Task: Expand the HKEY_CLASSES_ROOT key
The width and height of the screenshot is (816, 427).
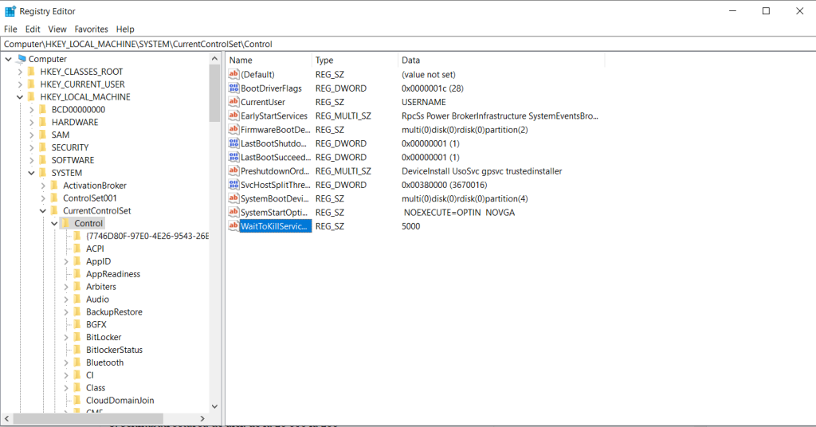Action: [20, 72]
